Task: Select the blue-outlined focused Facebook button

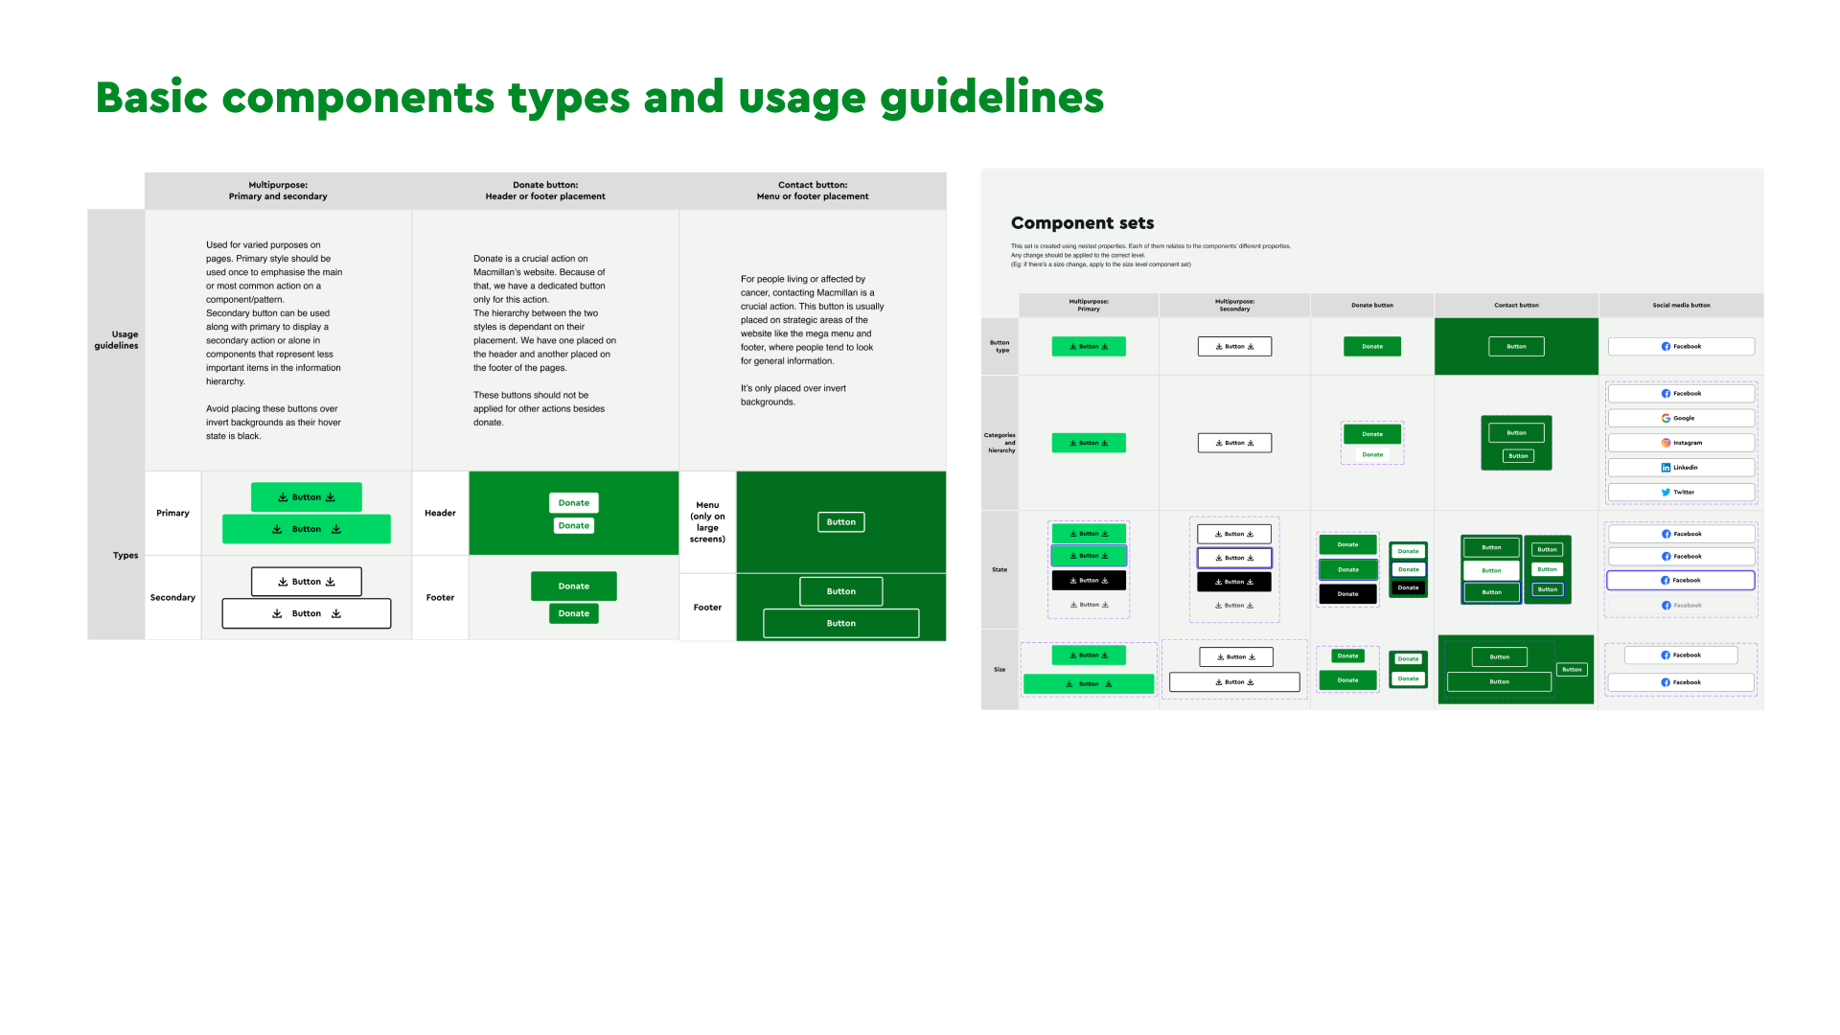Action: (1681, 580)
